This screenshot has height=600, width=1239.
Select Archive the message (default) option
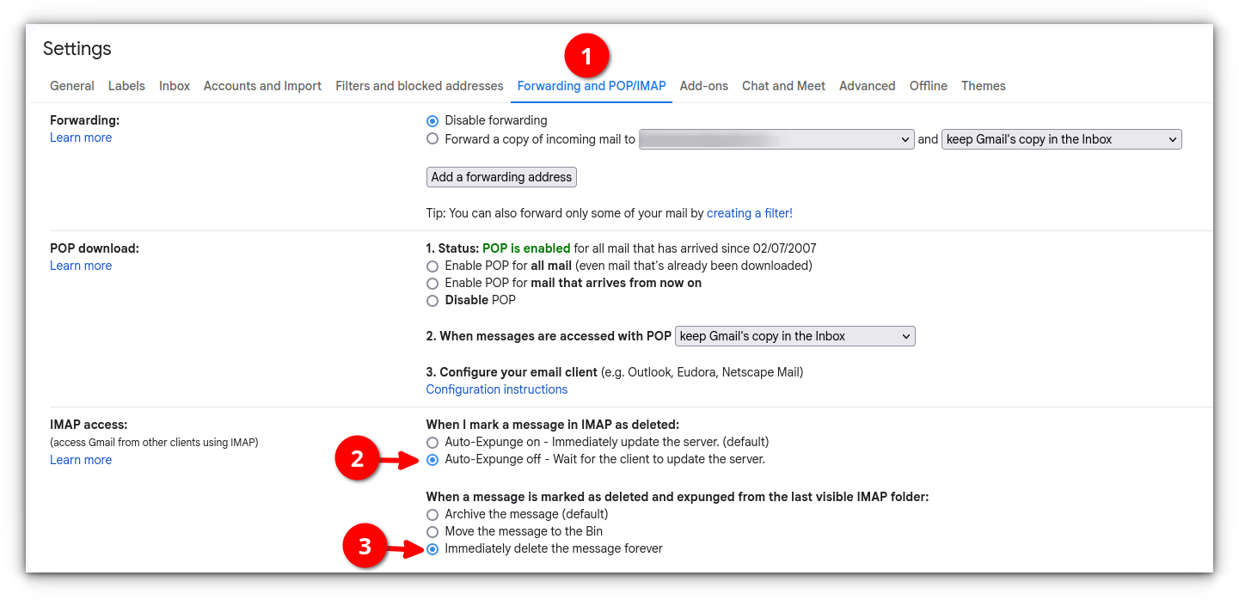(432, 515)
